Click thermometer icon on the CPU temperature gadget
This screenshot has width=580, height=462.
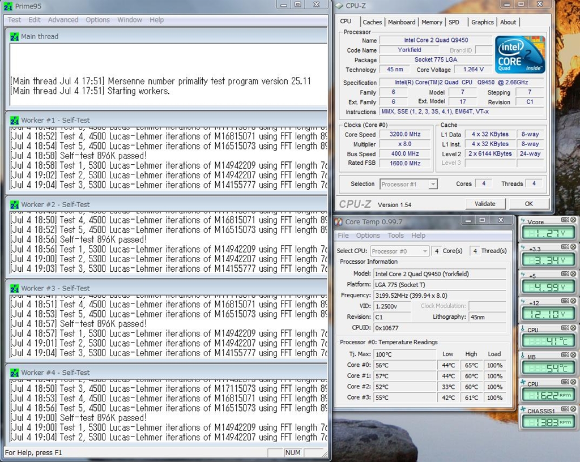click(523, 328)
